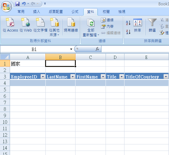
Task: Click the 連線 connections button
Action: pyautogui.click(x=107, y=20)
